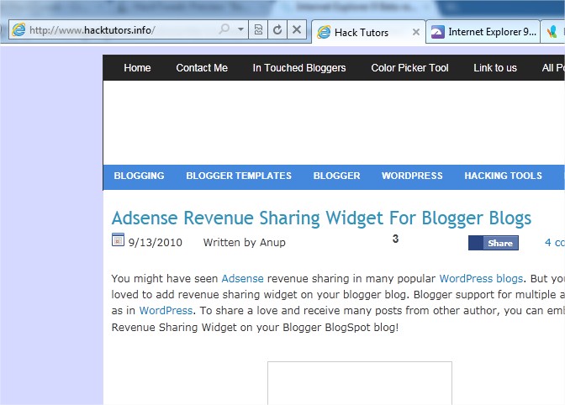
Task: Click the 'Written by Anup' text
Action: [245, 243]
